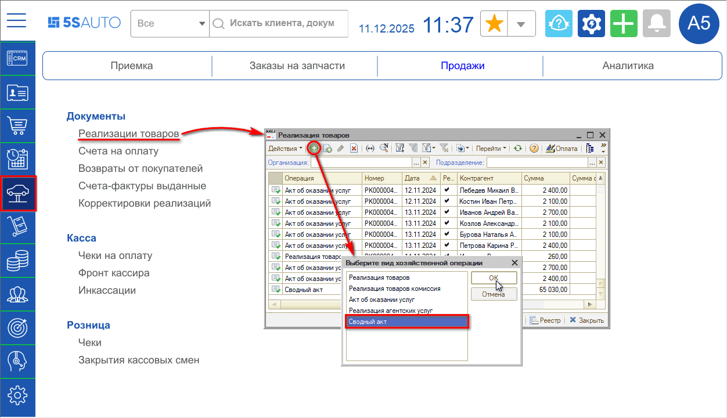727x418 pixels.
Task: Select the car lift service icon
Action: pos(18,193)
